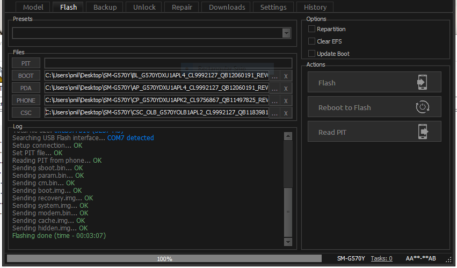Click the 'Sending hidden.img... OK' log line
The image size is (457, 268).
50,228
